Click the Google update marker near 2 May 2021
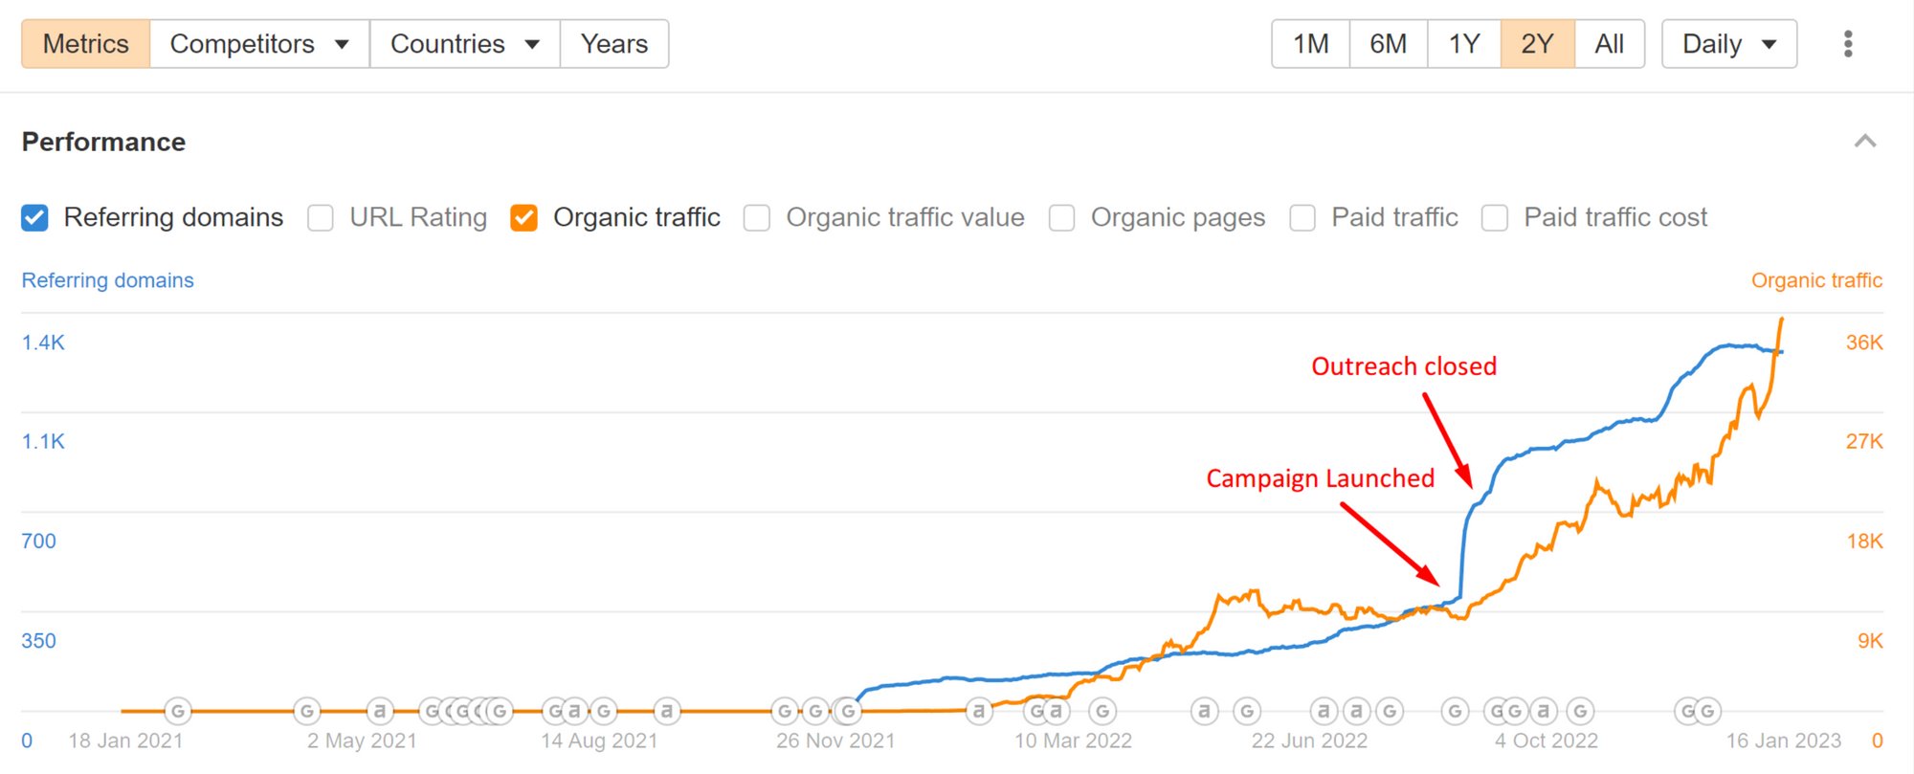 pyautogui.click(x=307, y=711)
